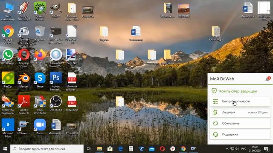Select the GIMP 2 desktop shortcut
This screenshot has width=273, height=153.
pyautogui.click(x=56, y=10)
